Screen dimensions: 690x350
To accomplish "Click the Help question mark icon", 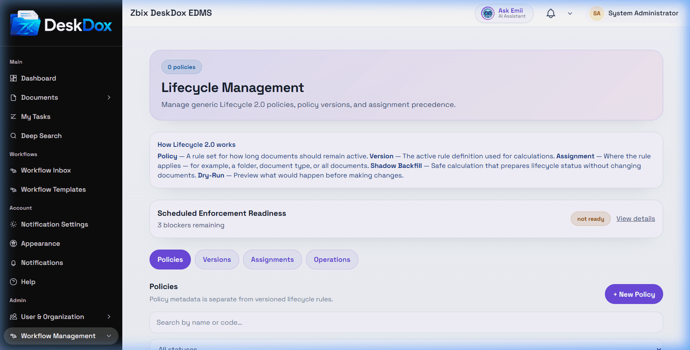I will (13, 282).
